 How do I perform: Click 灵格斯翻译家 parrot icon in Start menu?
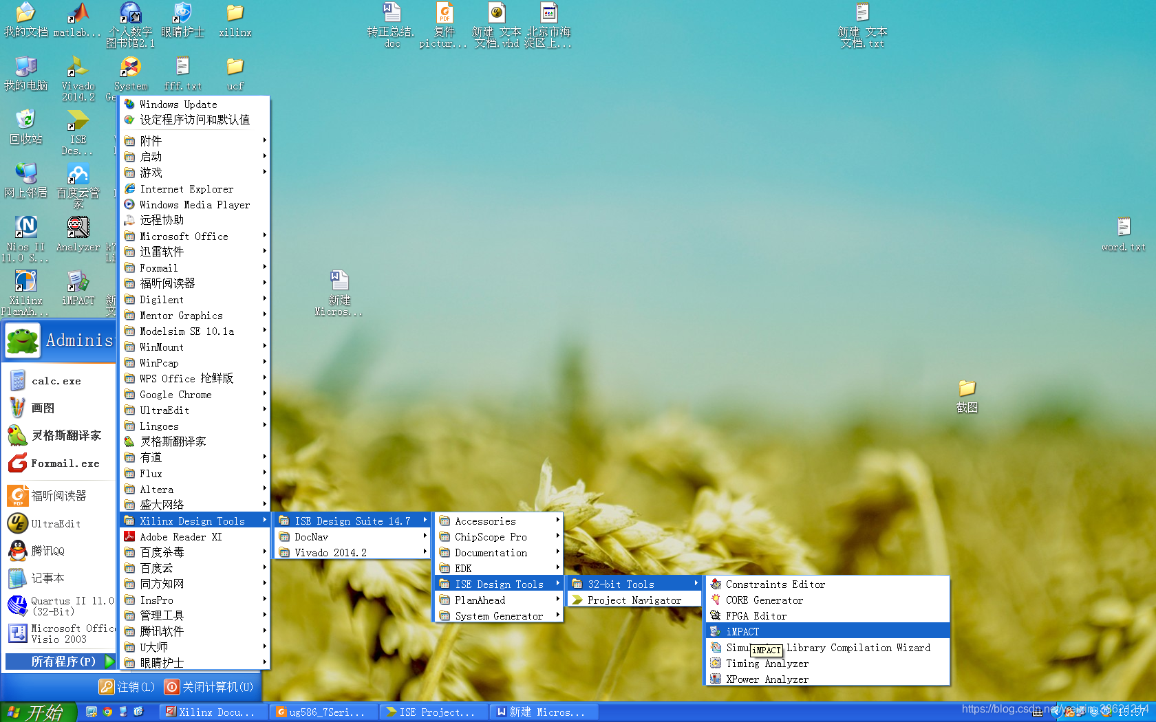[18, 435]
